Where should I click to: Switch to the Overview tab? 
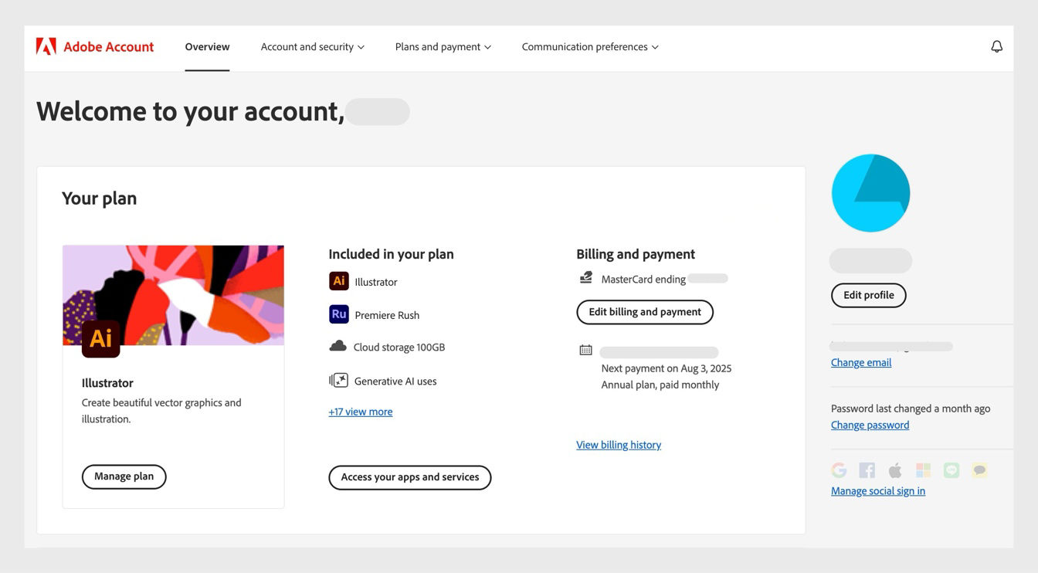(206, 46)
